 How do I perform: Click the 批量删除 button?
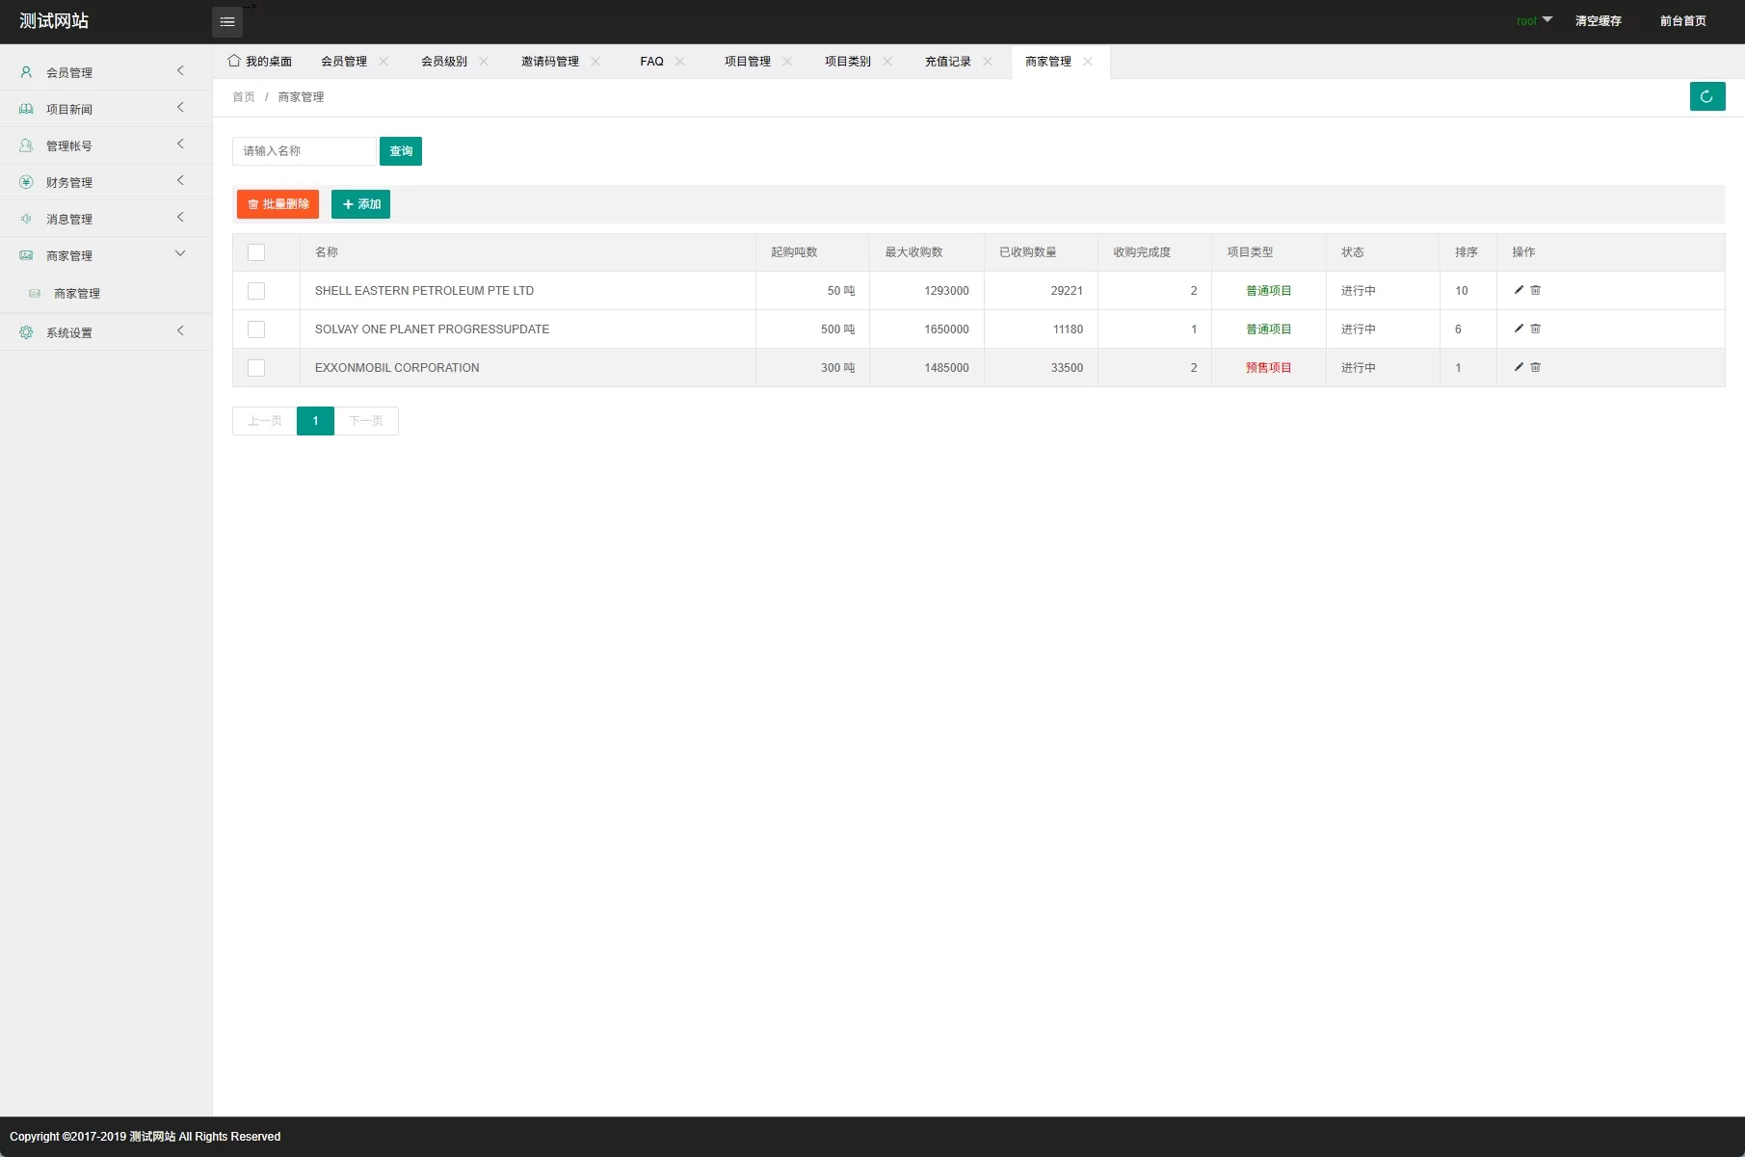pos(278,204)
